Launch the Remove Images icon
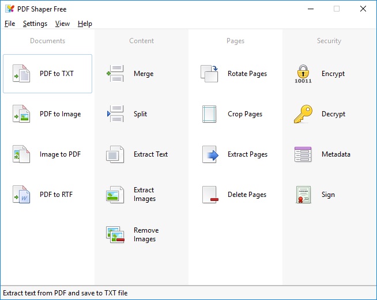377x300 pixels. [115, 235]
